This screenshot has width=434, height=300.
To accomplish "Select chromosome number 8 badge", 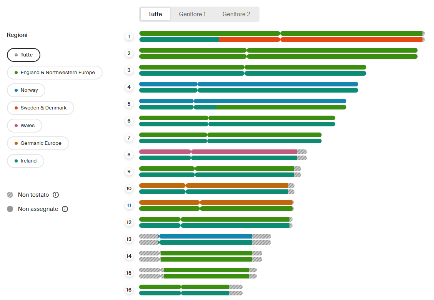I will tap(129, 155).
